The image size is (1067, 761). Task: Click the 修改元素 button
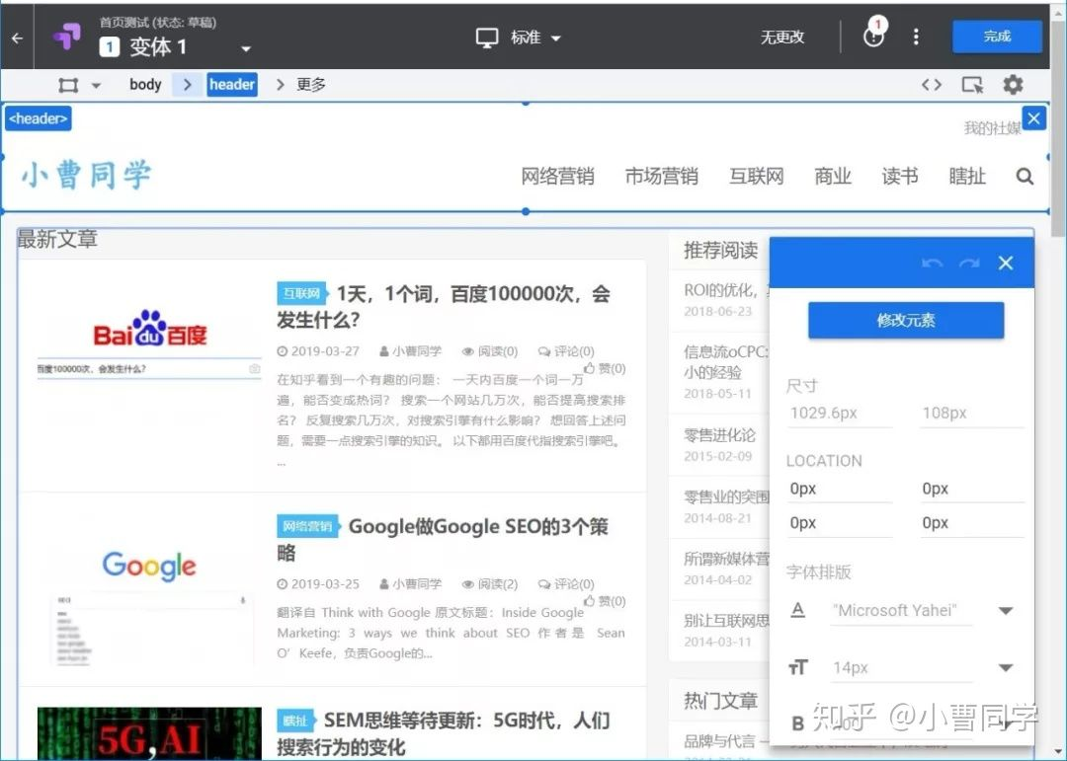point(906,320)
